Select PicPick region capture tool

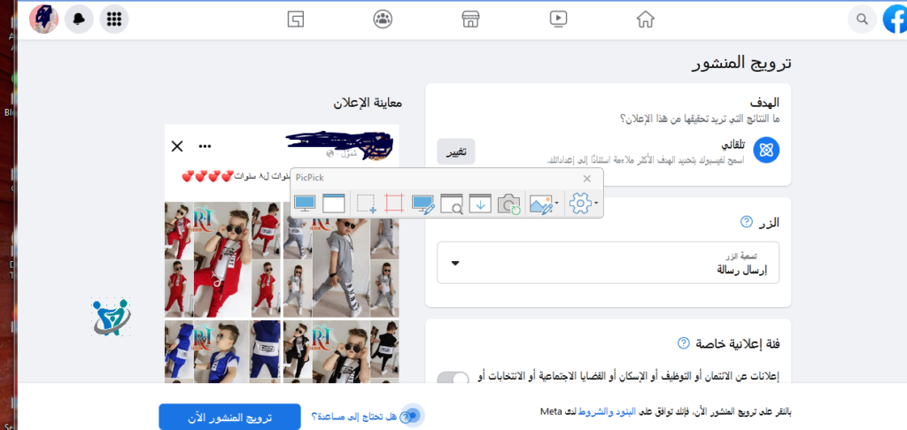click(367, 203)
